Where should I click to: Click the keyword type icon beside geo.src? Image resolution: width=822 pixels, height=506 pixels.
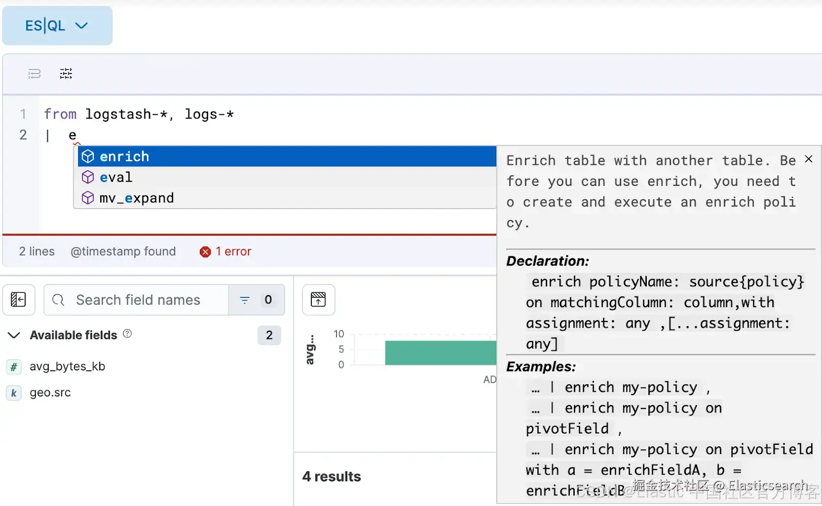coord(14,393)
